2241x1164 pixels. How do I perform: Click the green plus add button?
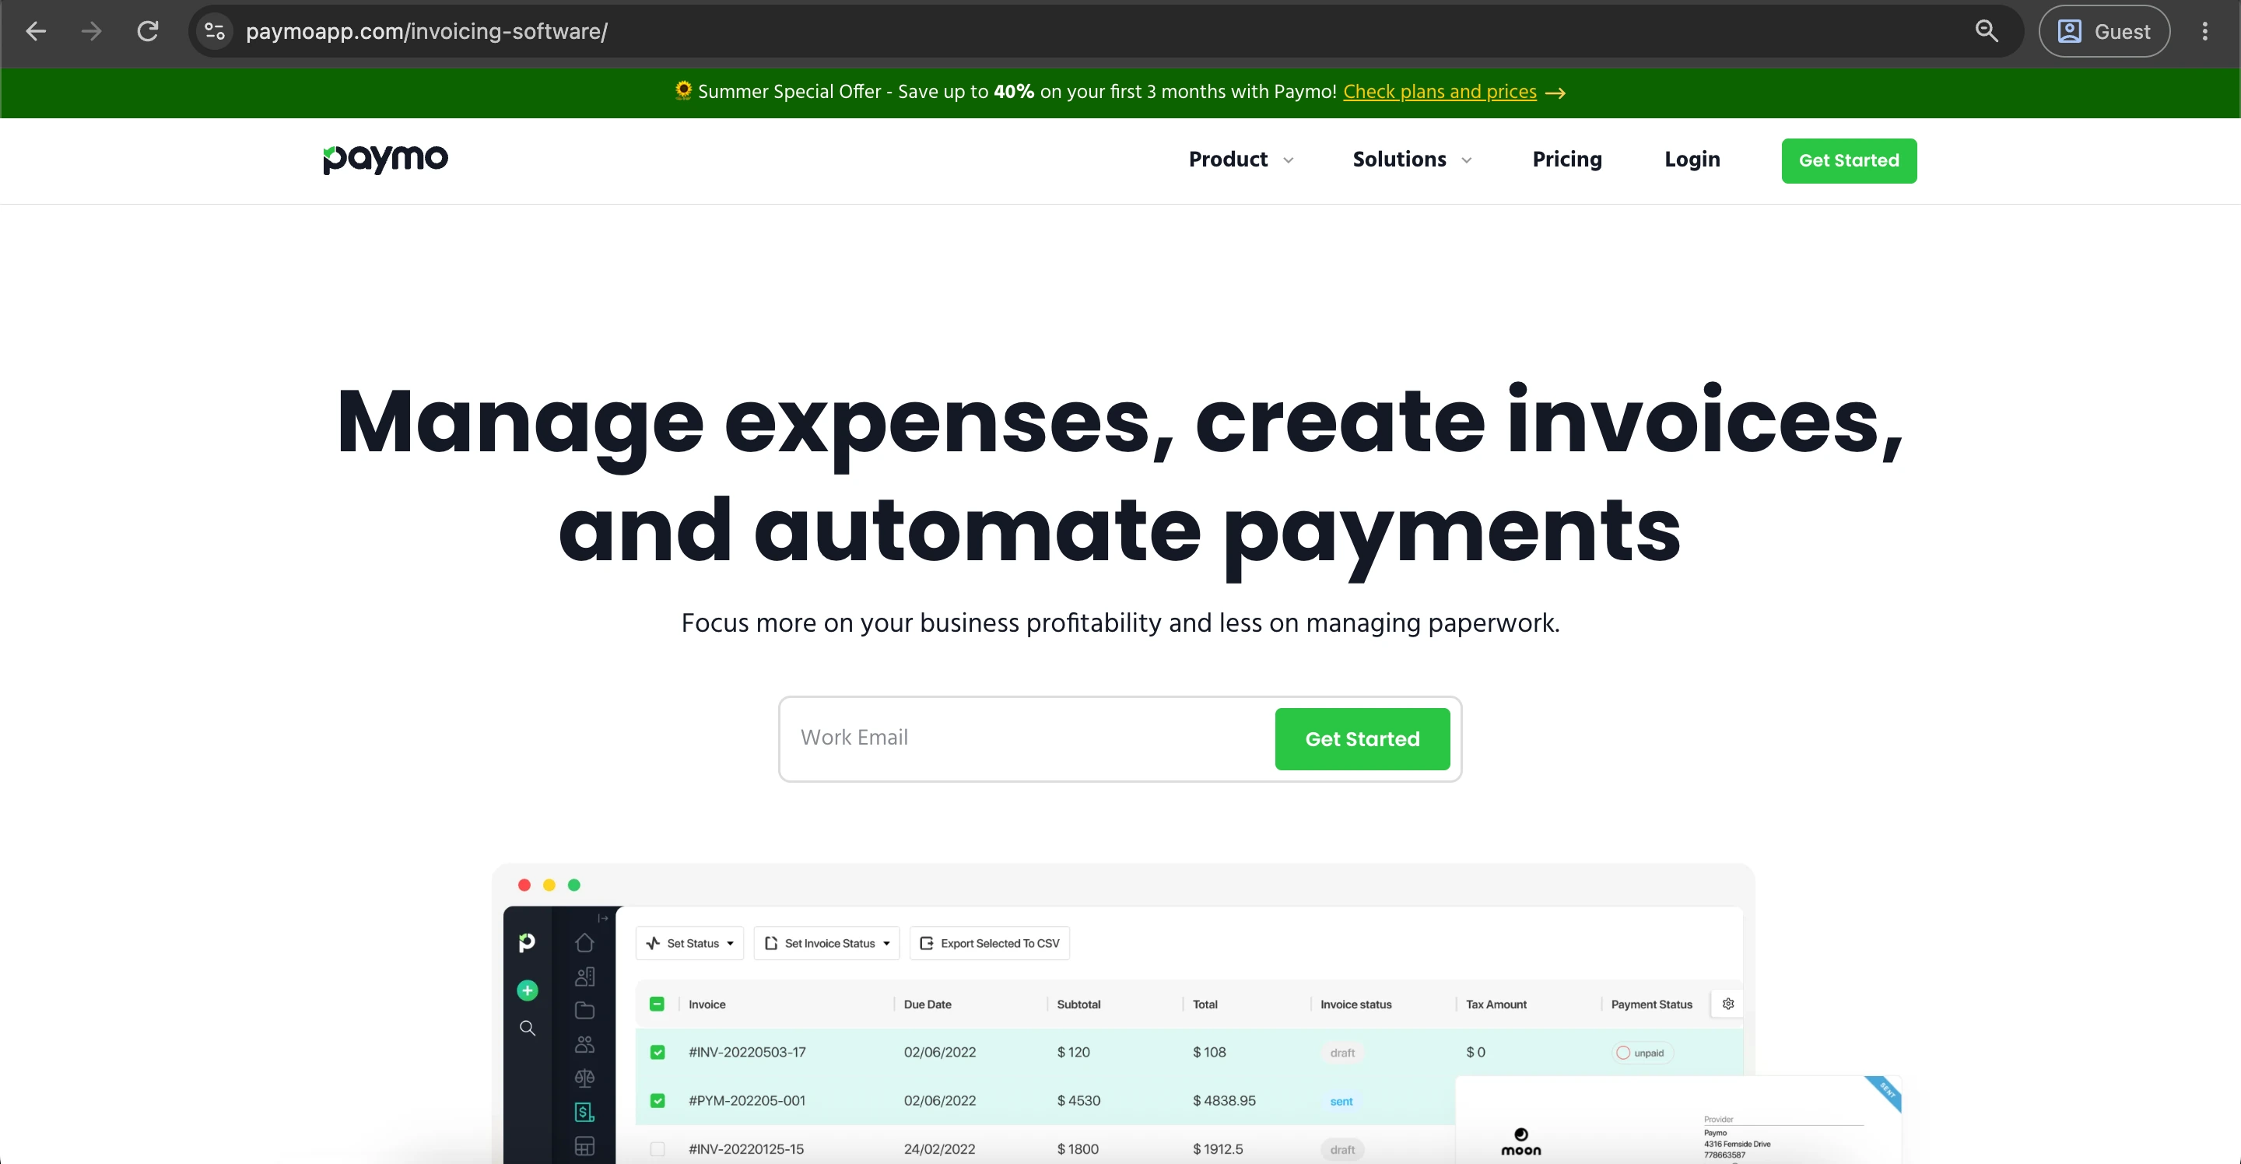pyautogui.click(x=528, y=990)
